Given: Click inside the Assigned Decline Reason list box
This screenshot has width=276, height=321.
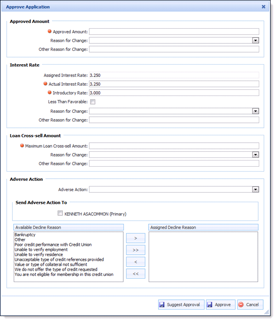Looking at the screenshot, I should pos(203,257).
